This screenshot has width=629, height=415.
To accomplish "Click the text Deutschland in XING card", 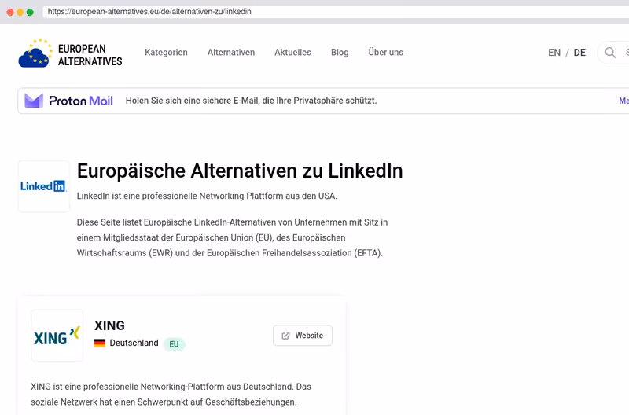I will click(x=134, y=343).
